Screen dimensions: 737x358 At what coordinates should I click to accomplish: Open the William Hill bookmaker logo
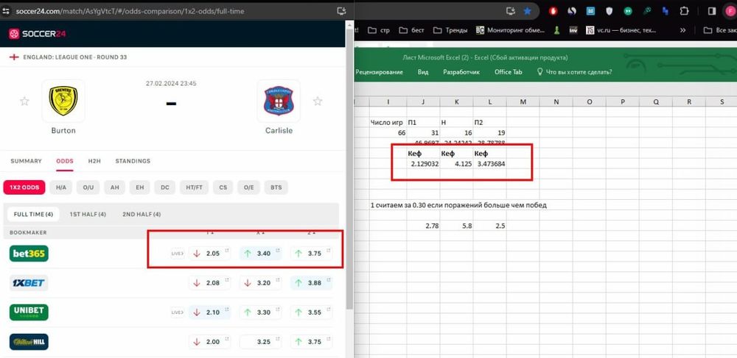click(29, 342)
